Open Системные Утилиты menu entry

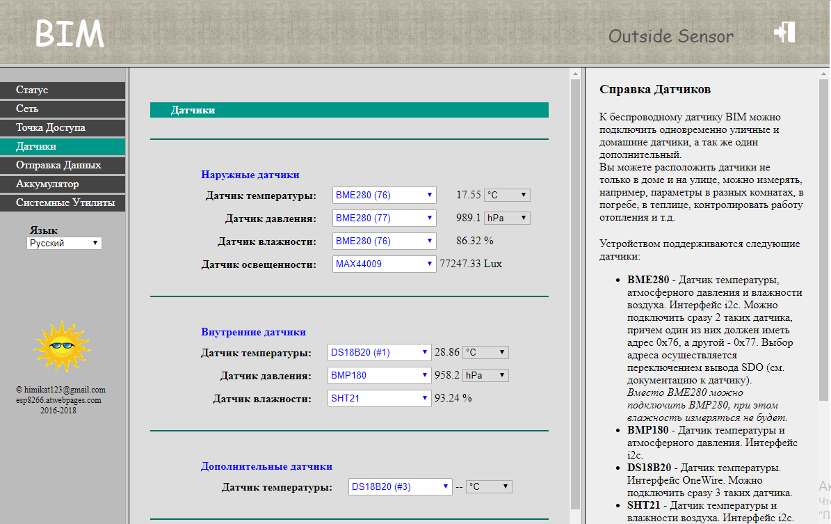63,203
